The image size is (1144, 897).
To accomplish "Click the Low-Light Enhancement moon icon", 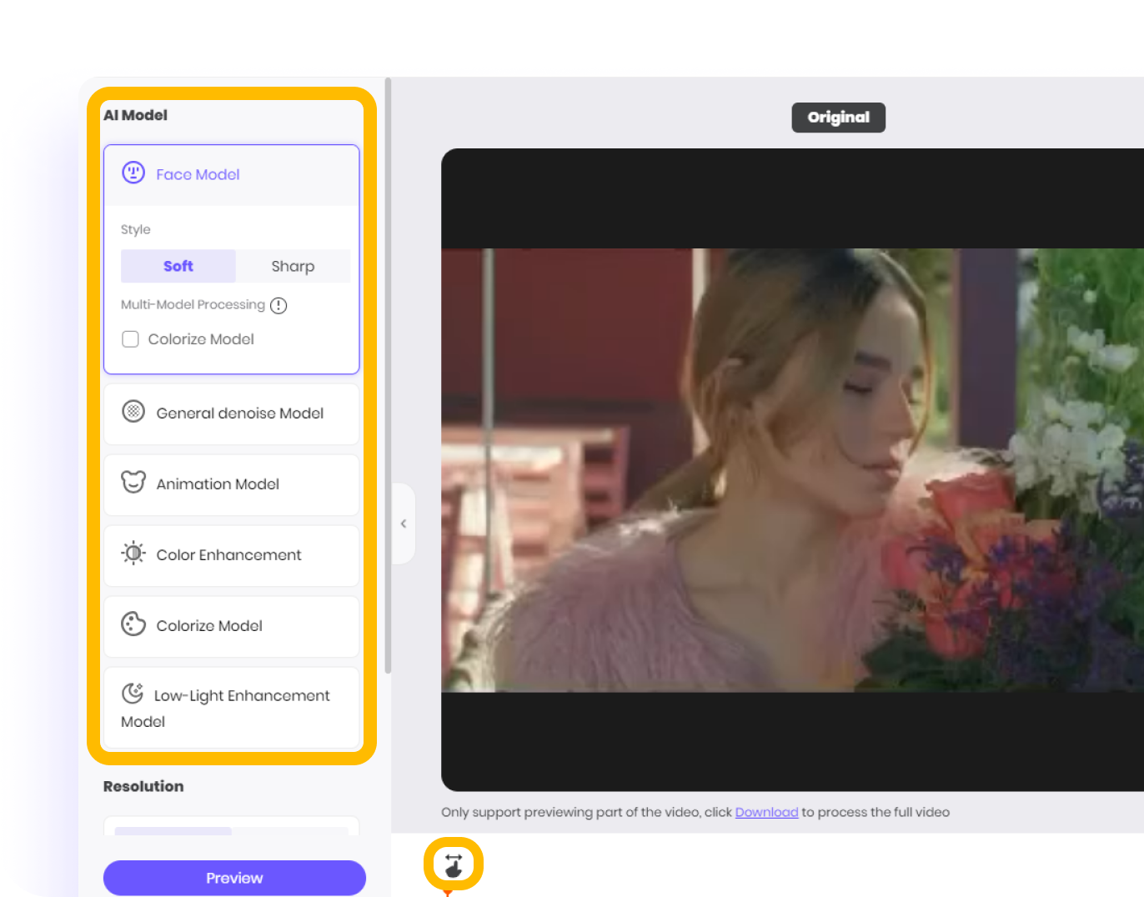I will click(x=133, y=693).
